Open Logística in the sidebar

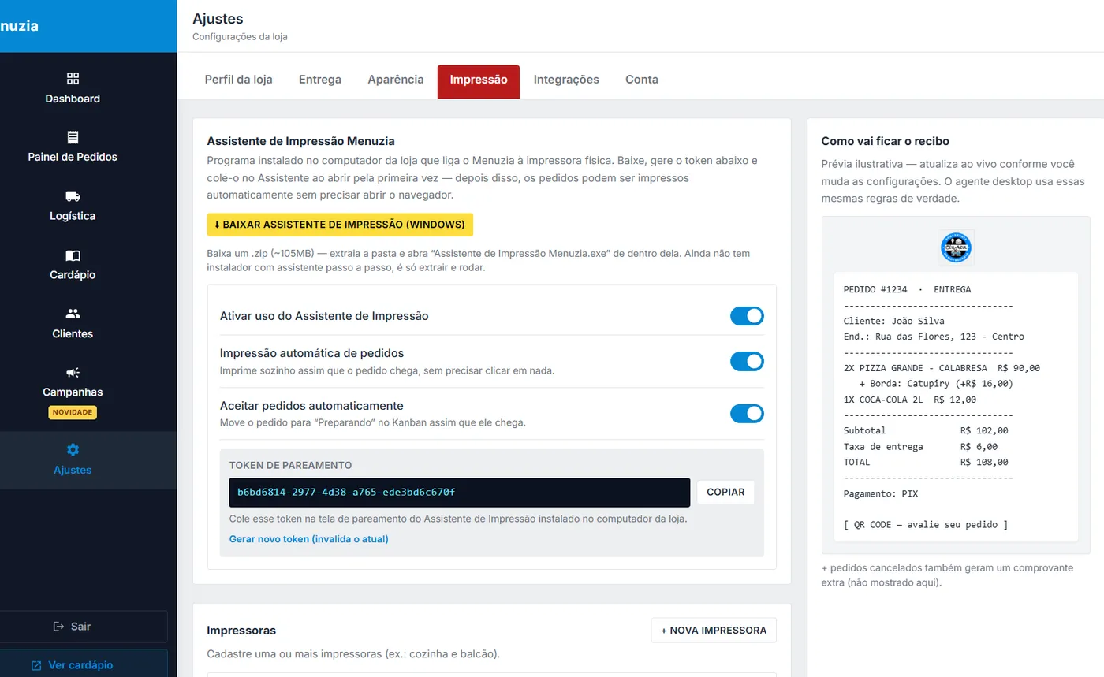point(73,206)
